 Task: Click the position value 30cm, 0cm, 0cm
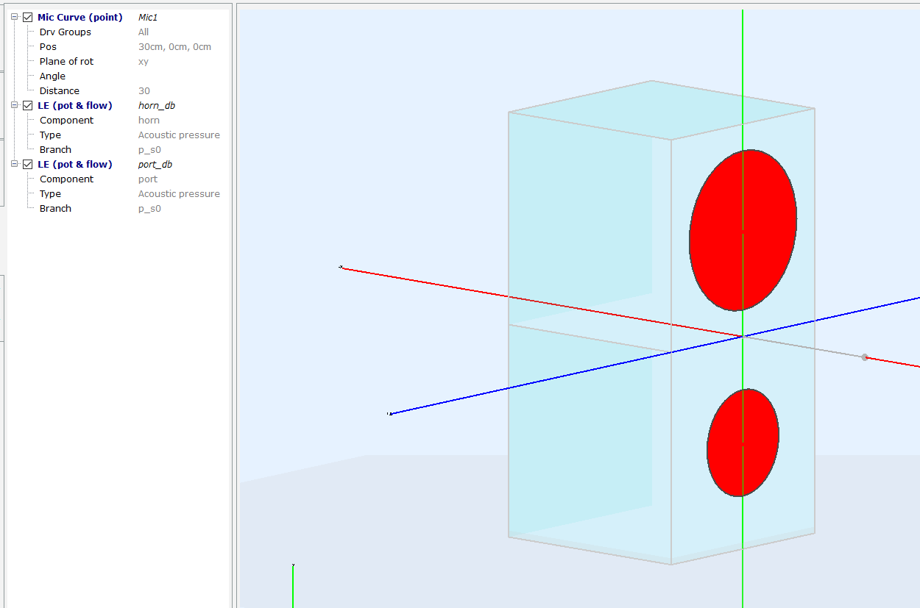point(174,46)
